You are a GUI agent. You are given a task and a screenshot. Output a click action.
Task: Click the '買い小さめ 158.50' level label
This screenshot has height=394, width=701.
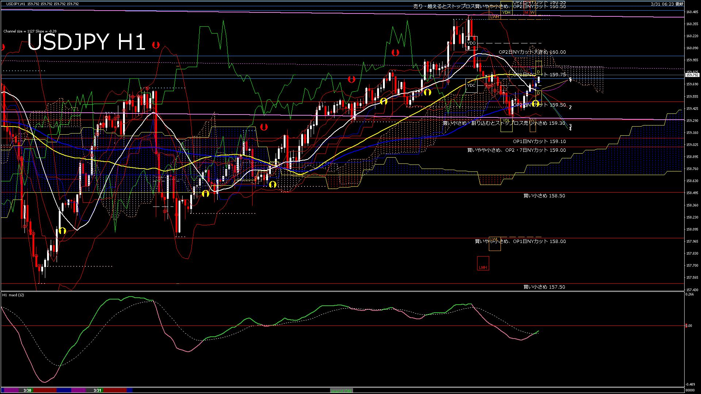pyautogui.click(x=544, y=196)
